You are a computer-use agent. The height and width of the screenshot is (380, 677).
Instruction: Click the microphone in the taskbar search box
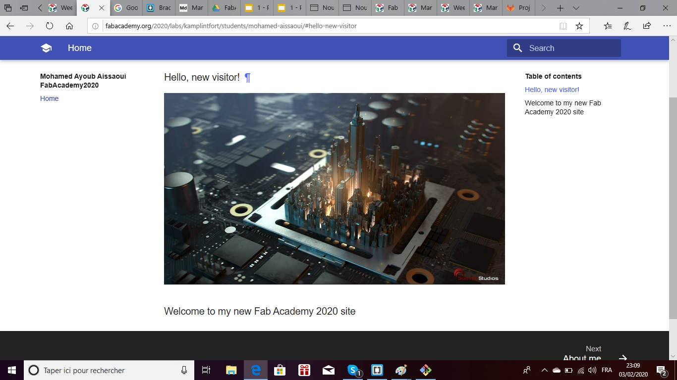(184, 370)
